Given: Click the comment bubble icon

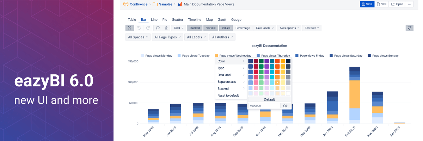Looking at the screenshot, I should (158, 28).
